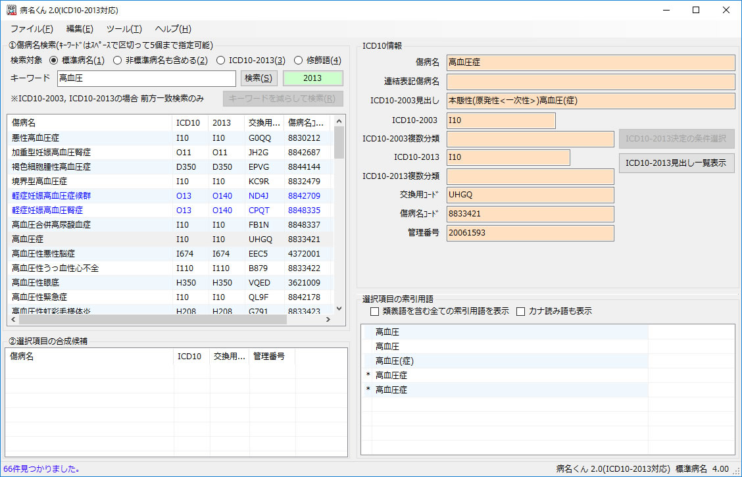The width and height of the screenshot is (742, 477).
Task: Select 非標準病名も含める(2) radio option
Action: [x=161, y=61]
